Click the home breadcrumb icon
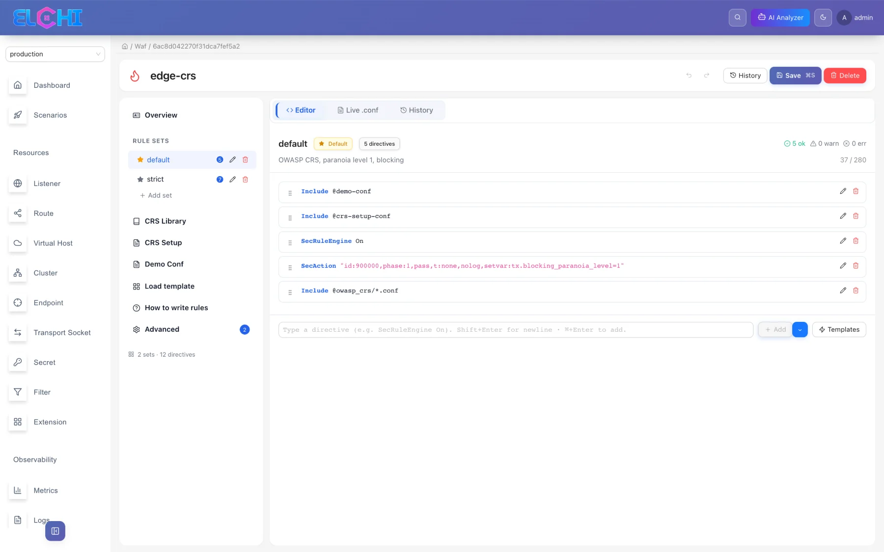 pyautogui.click(x=125, y=47)
